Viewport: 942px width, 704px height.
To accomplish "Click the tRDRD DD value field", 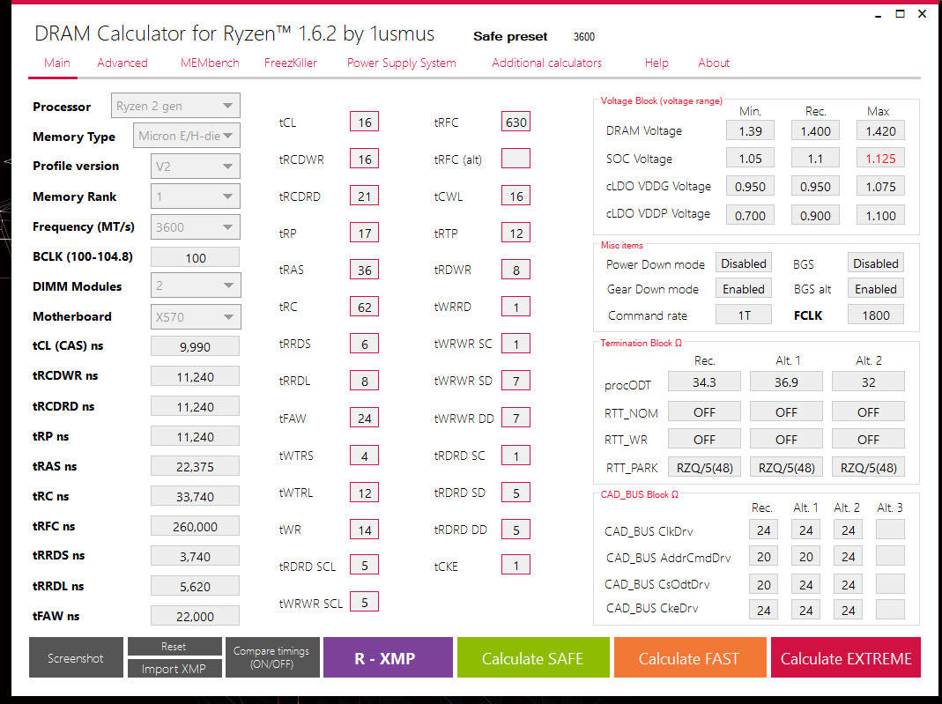I will (516, 530).
